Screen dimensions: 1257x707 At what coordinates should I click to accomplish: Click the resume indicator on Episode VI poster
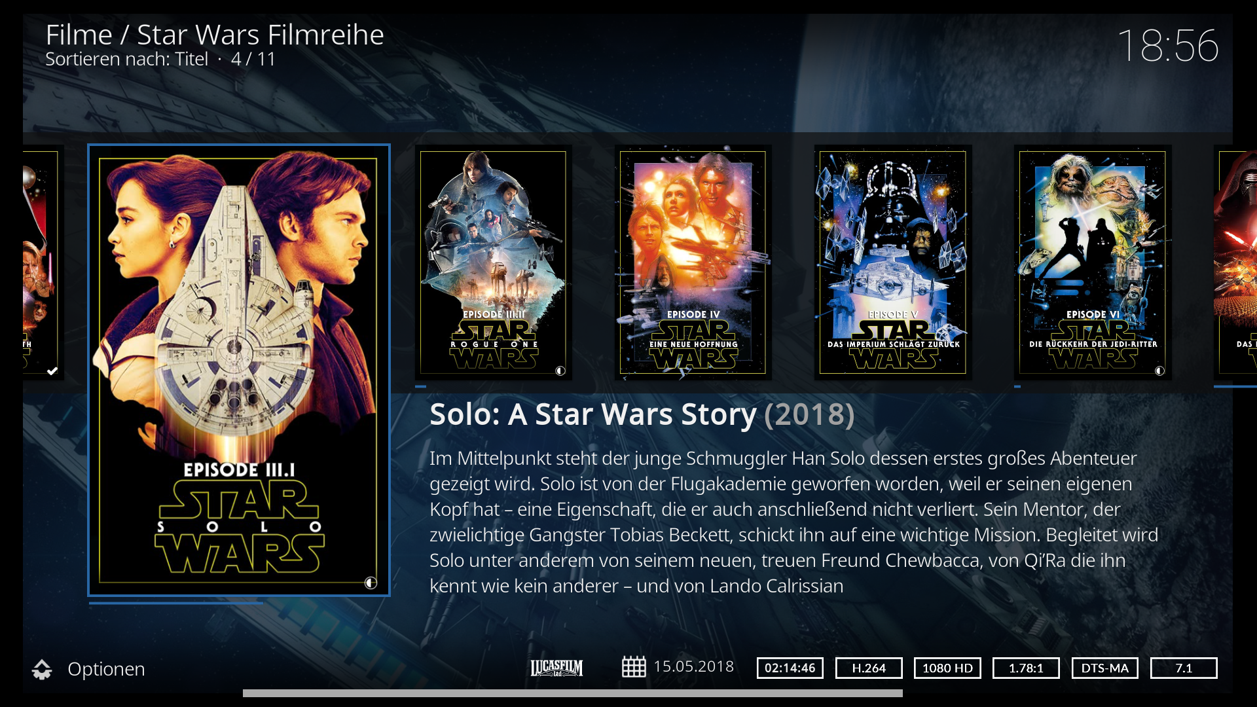[1159, 371]
